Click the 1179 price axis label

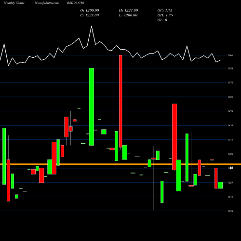(x=230, y=197)
